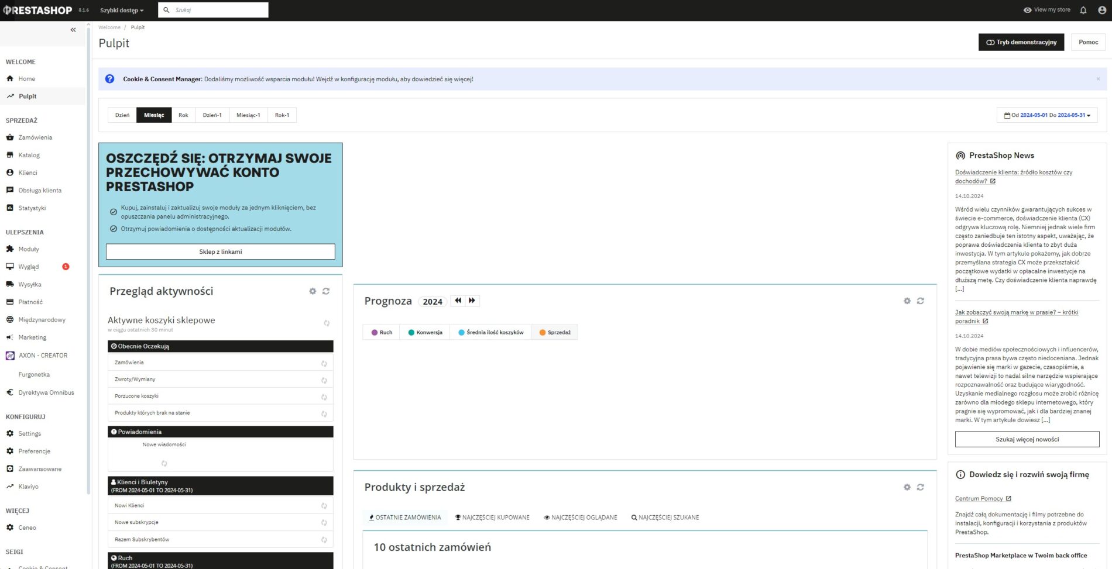Open news article Doświadczenie klienta link
The height and width of the screenshot is (569, 1112).
coord(1014,177)
